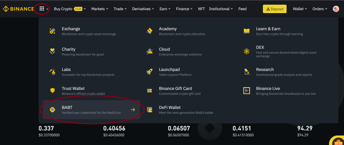Open the Wallet dropdown

(x=300, y=9)
